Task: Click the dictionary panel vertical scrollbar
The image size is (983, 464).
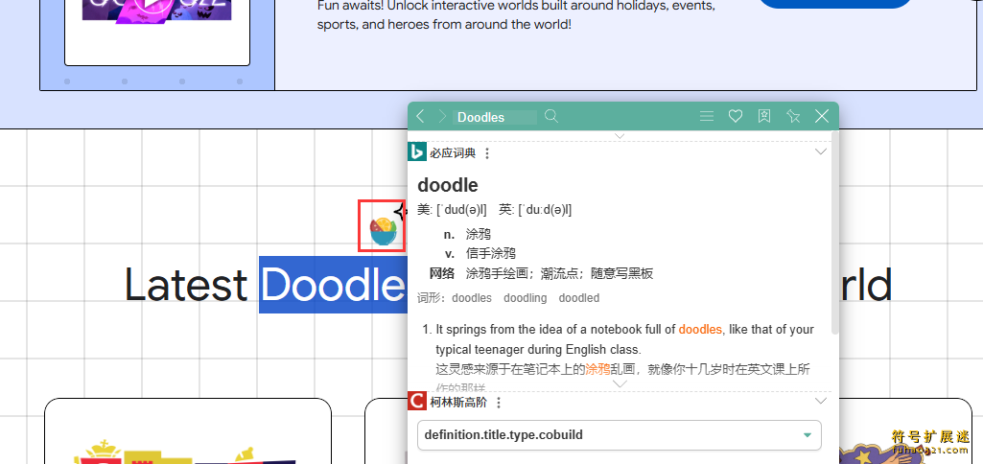Action: (x=835, y=232)
